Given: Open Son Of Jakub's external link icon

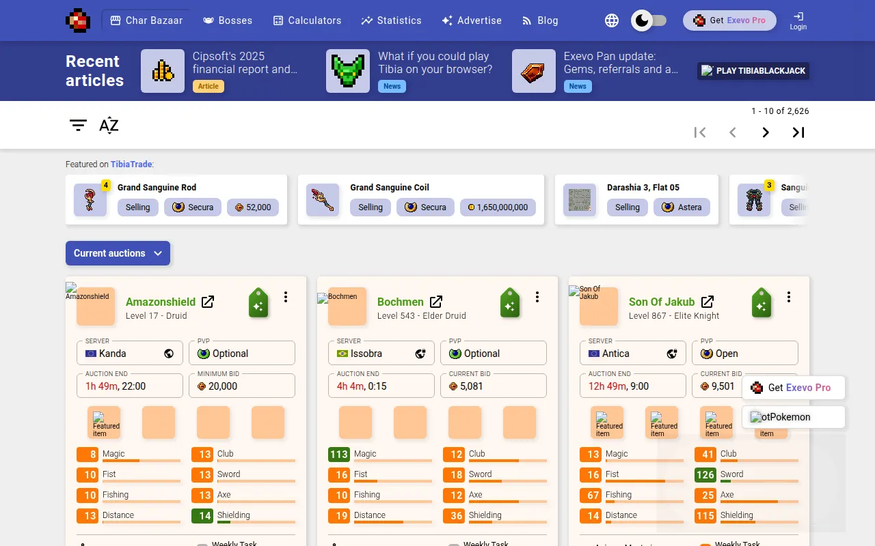Looking at the screenshot, I should point(708,302).
